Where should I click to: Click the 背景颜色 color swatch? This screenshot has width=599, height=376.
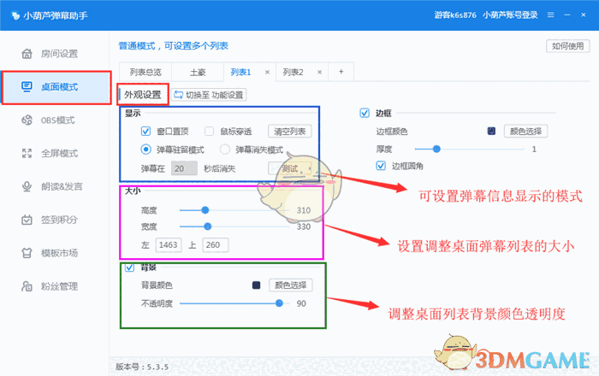tap(257, 285)
